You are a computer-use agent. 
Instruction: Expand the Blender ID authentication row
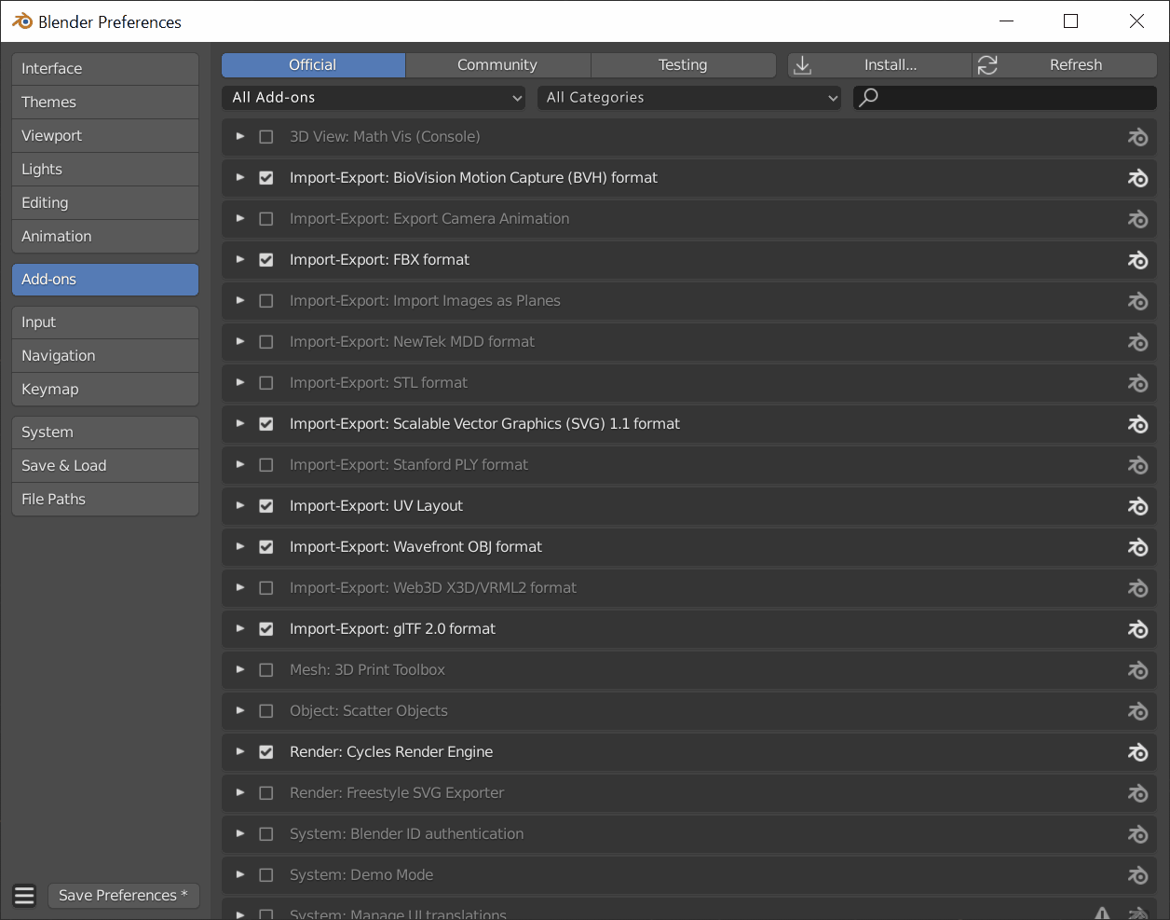(x=240, y=833)
